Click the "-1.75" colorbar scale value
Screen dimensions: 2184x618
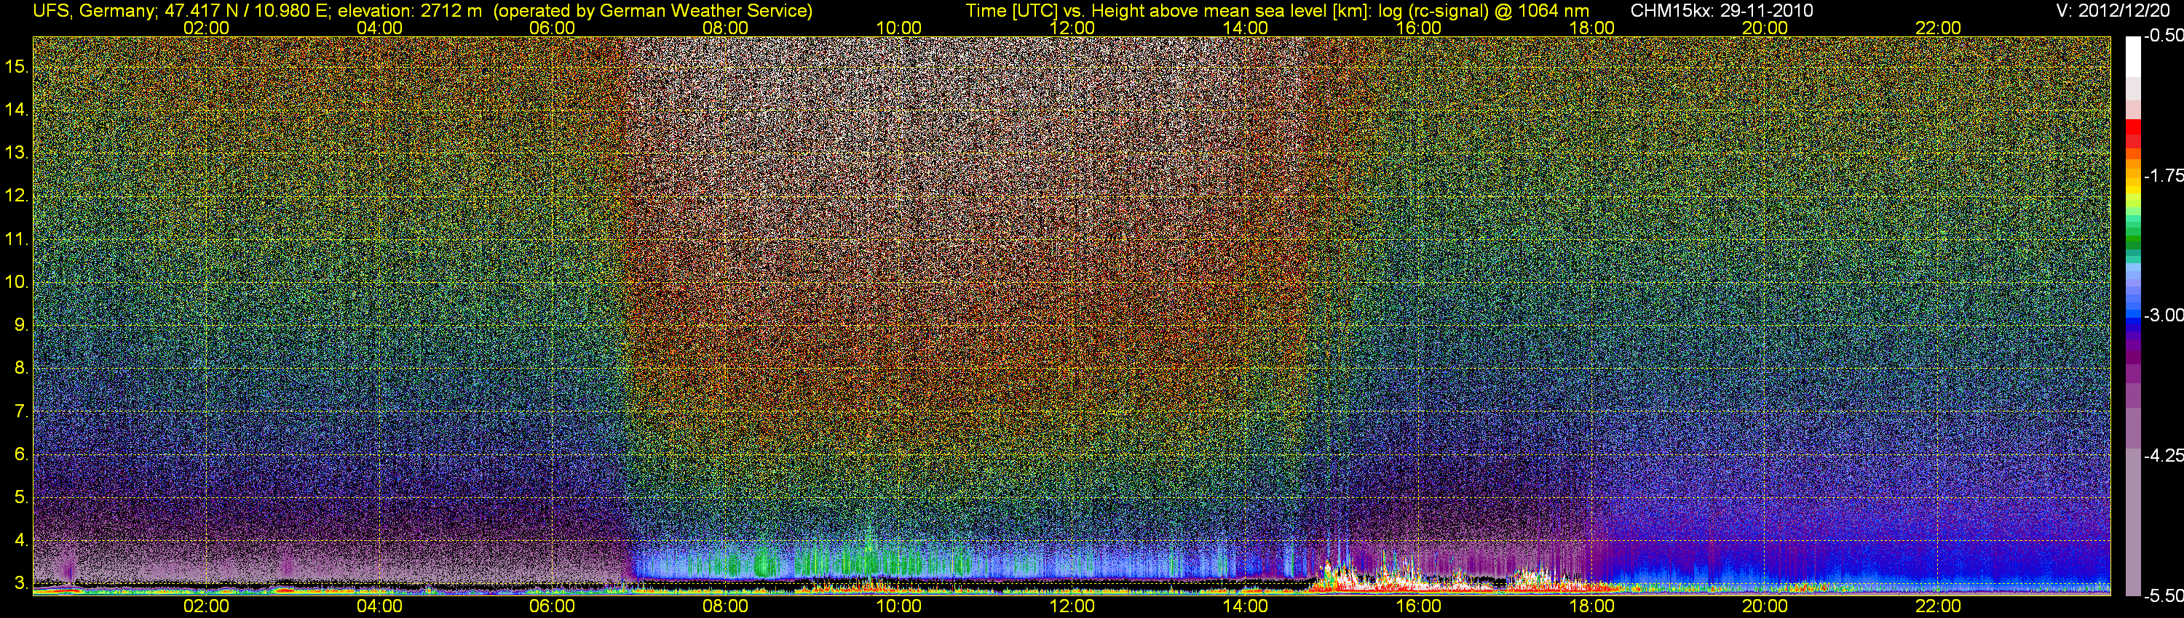[2163, 175]
